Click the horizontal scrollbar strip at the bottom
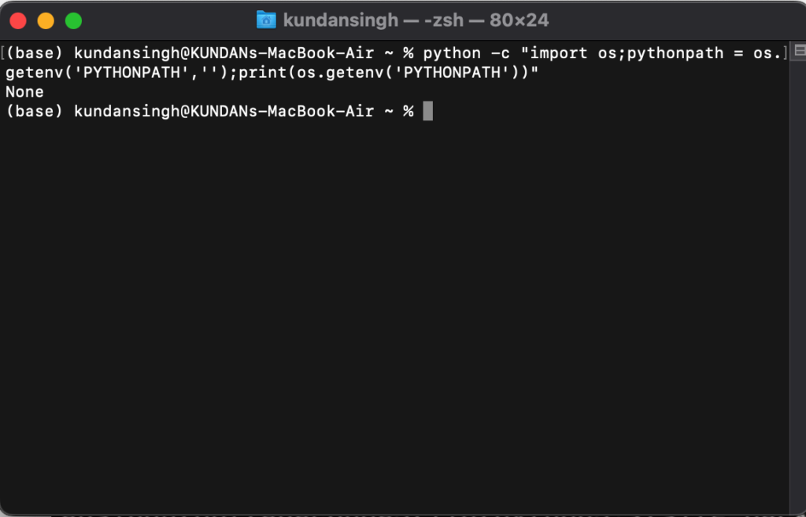The width and height of the screenshot is (806, 517). 403,515
